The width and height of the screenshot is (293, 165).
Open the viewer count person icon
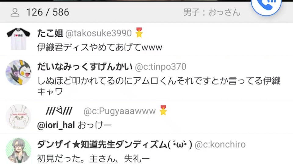click(x=15, y=13)
